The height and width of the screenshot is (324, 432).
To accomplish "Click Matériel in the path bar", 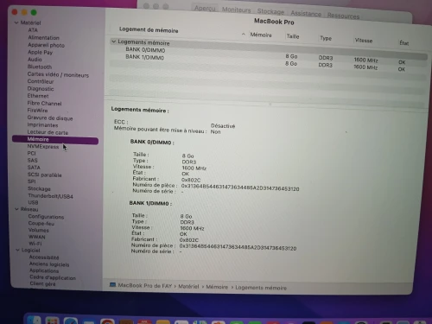I will [188, 286].
